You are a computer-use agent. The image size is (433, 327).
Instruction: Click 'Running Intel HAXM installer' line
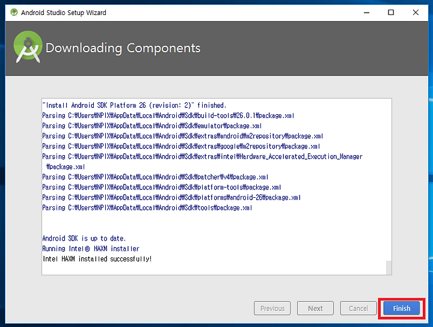pos(91,248)
